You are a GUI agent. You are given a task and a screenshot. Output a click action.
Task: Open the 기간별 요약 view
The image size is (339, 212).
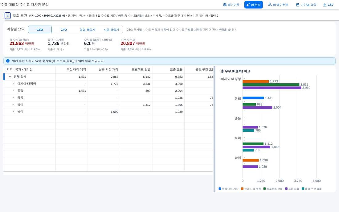tap(306, 5)
